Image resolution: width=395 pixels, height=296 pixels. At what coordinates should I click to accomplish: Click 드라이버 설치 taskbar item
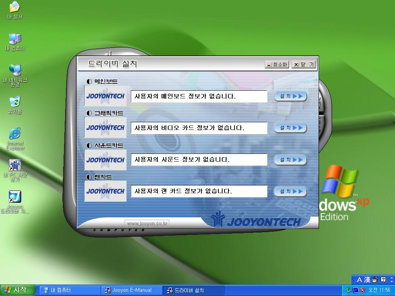point(193,290)
